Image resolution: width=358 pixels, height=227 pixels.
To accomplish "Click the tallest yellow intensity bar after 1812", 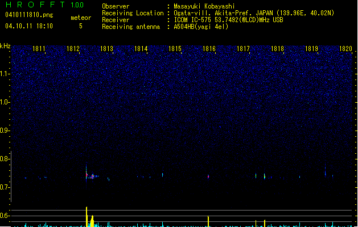I will coord(87,217).
